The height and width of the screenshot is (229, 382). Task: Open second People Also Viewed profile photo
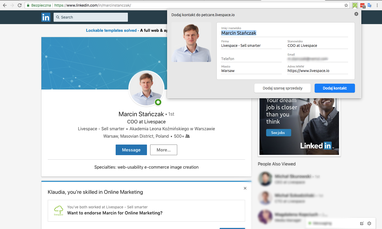(265, 198)
